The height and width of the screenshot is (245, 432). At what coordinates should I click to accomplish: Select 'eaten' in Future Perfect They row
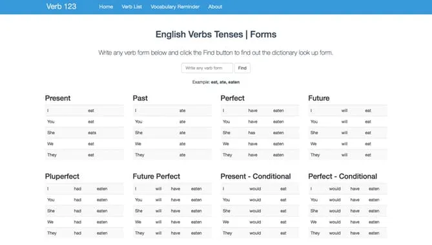196,233
